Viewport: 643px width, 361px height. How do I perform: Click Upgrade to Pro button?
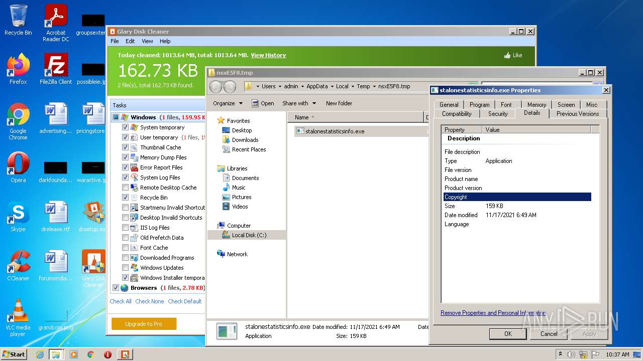point(144,324)
